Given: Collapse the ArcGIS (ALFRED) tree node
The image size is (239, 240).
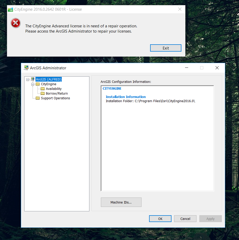Looking at the screenshot, I should coord(28,79).
